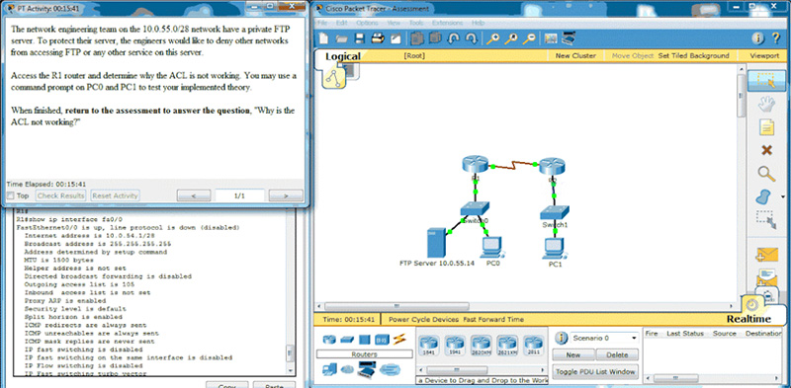Viewport: 791px width, 388px height.
Task: Choose the Add Simple PDU envelope tool
Action: [x=767, y=255]
